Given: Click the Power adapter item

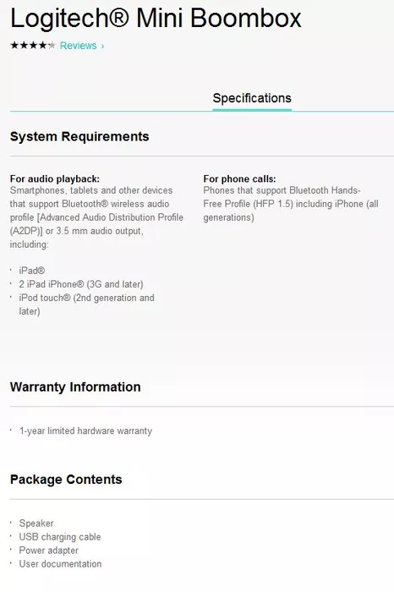Looking at the screenshot, I should point(49,551).
